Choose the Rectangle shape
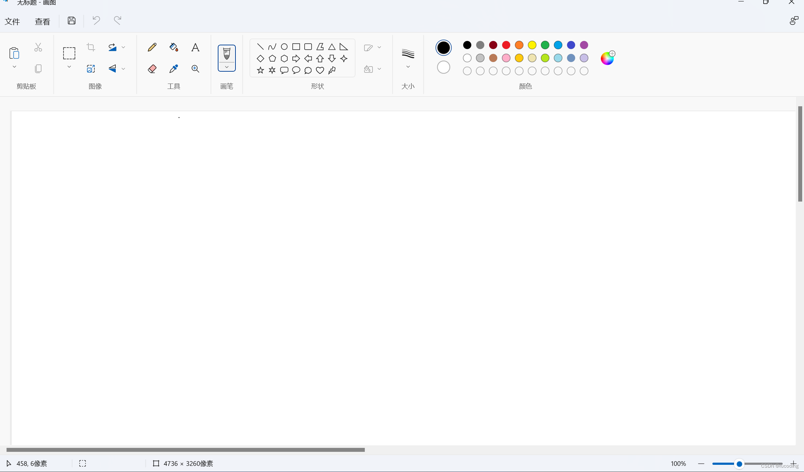 tap(296, 46)
